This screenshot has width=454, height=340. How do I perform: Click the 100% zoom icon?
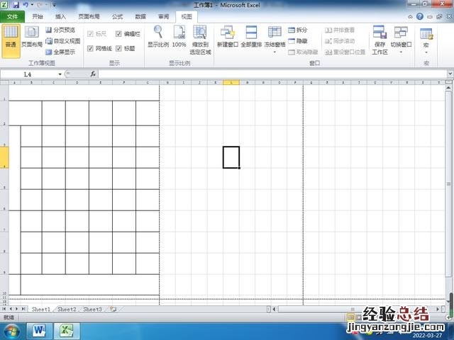pos(179,36)
